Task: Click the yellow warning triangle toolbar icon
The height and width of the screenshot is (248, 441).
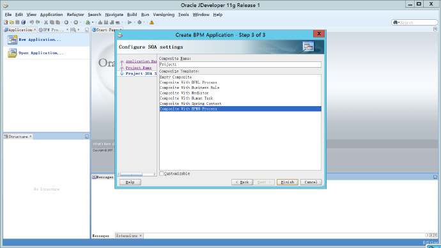Action: (x=151, y=22)
